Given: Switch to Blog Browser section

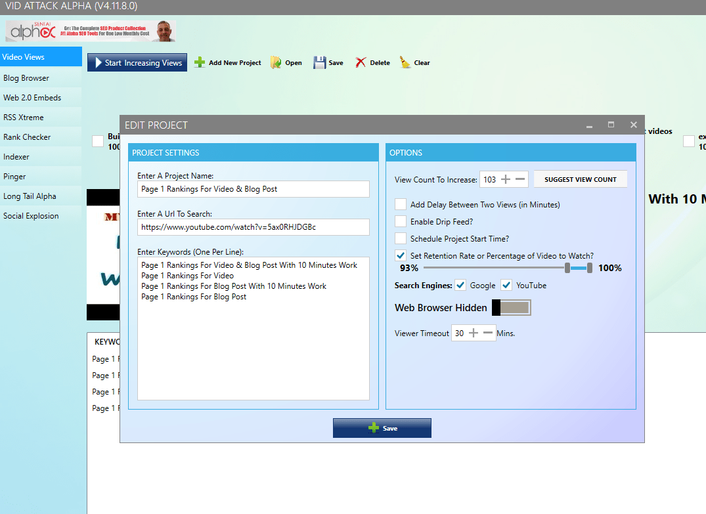Looking at the screenshot, I should [41, 78].
